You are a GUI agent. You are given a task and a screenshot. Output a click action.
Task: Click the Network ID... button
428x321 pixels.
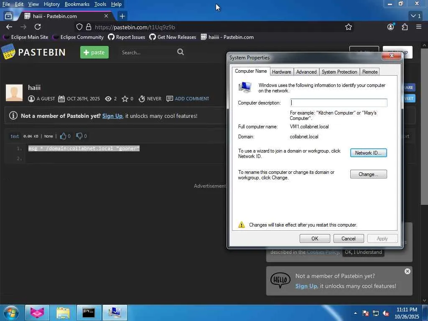(x=368, y=153)
